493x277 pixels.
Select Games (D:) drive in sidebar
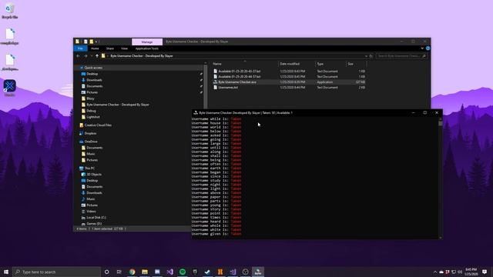coord(94,224)
